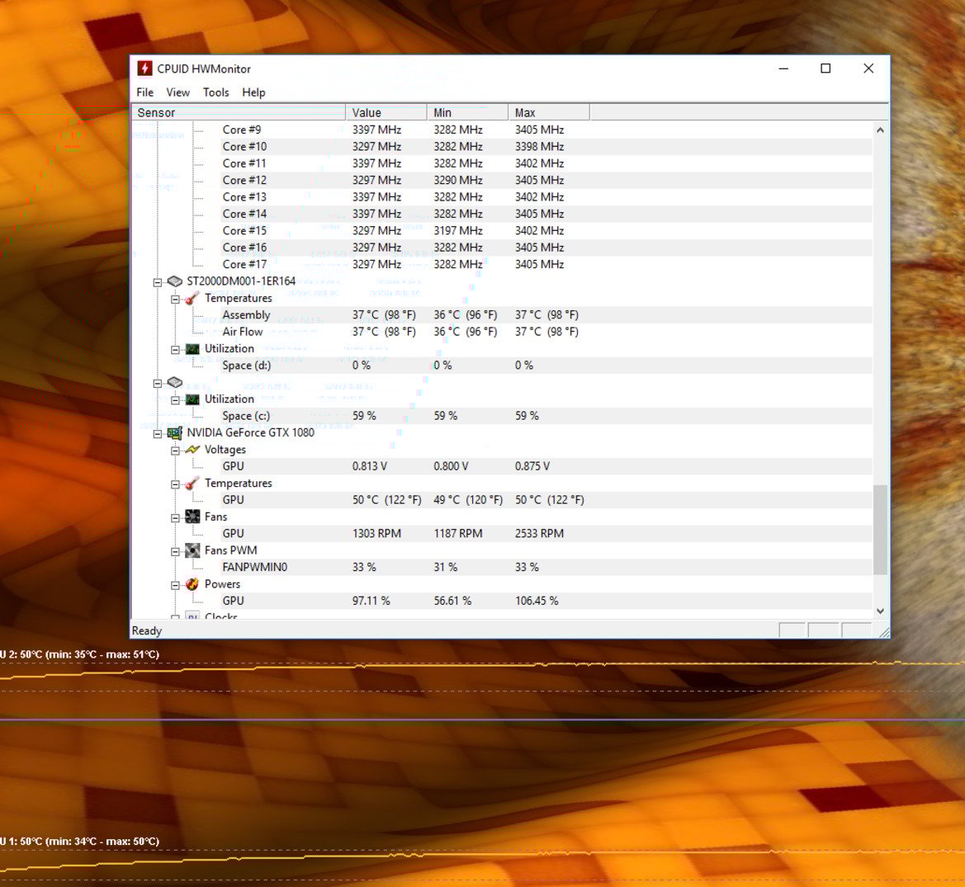
Task: Open the Help menu
Action: coord(253,92)
